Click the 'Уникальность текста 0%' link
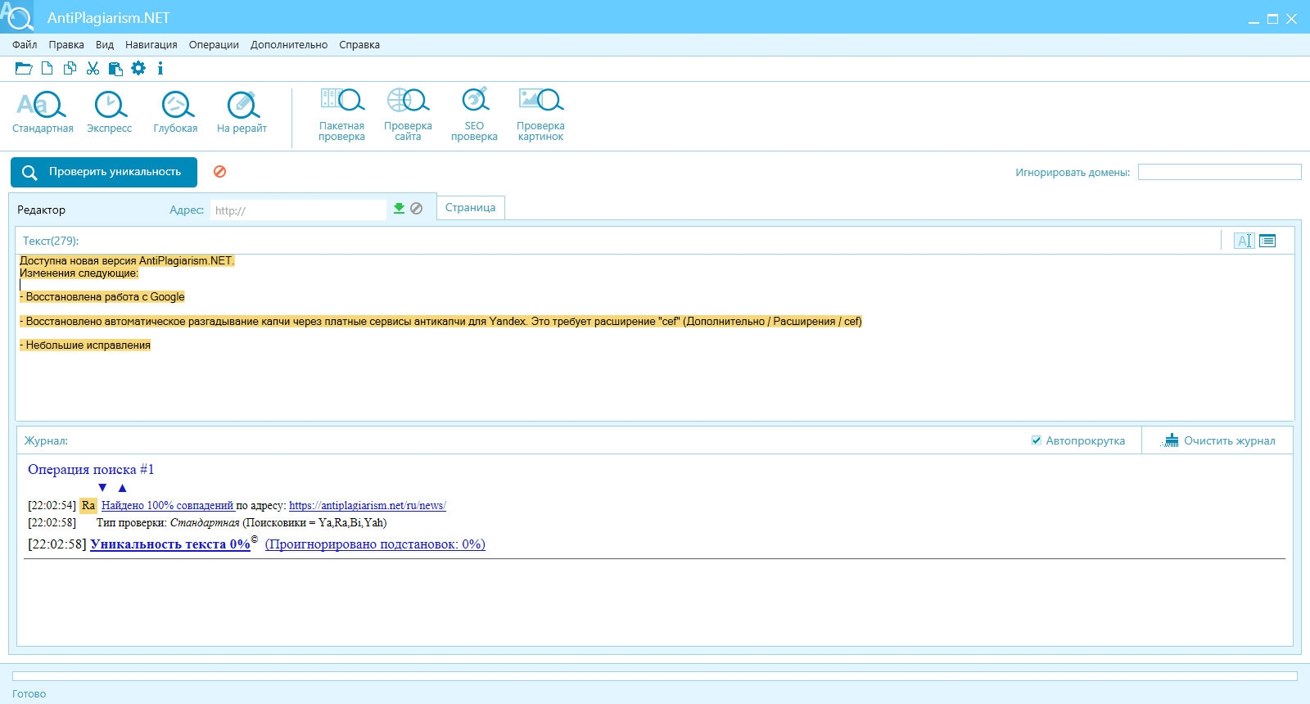This screenshot has width=1310, height=704. point(170,544)
